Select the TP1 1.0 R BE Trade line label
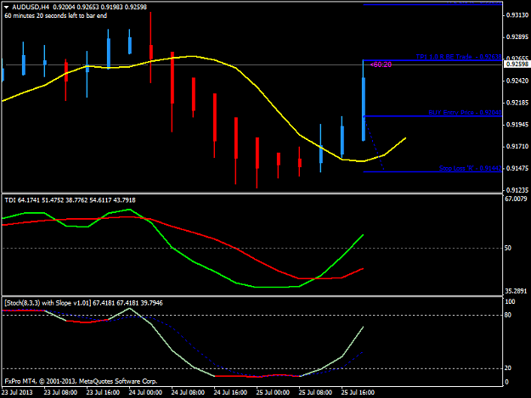531x398 pixels. [x=459, y=57]
